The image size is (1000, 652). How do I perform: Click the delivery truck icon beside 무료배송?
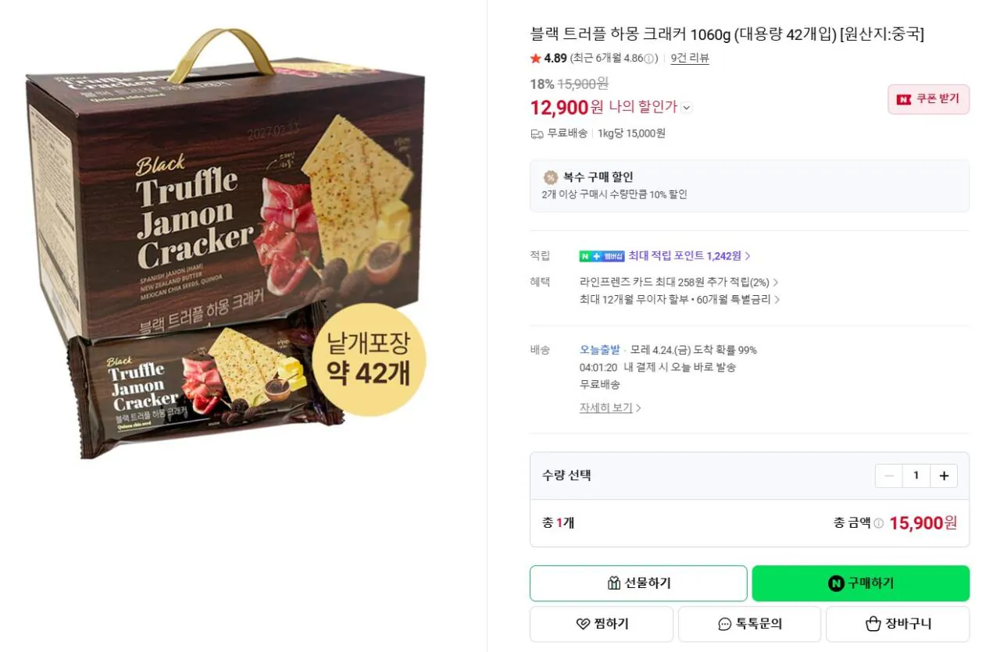[536, 134]
